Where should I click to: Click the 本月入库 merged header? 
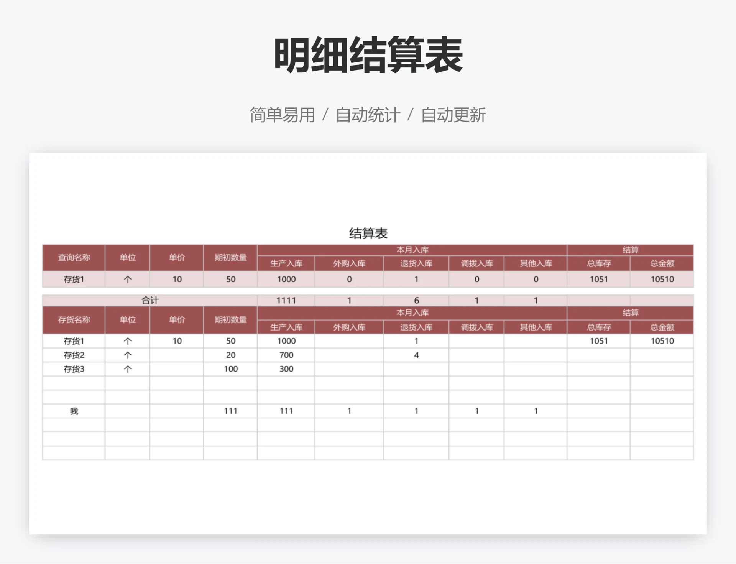(x=411, y=249)
